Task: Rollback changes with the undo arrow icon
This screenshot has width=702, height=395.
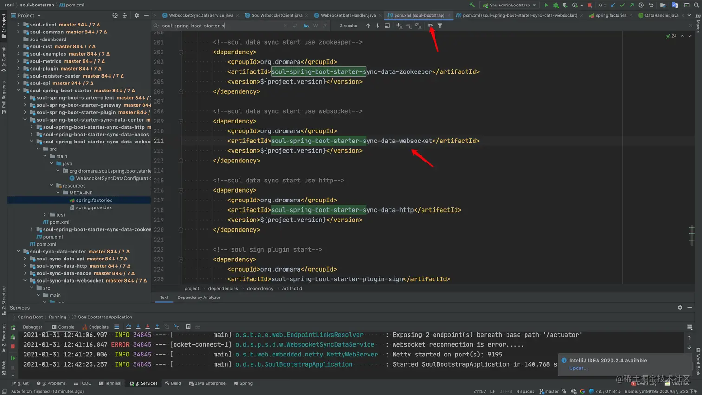Action: tap(651, 5)
